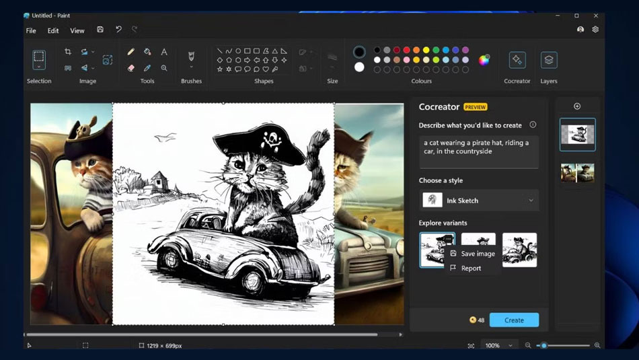
Task: Select the Pencil tool
Action: coord(130,52)
